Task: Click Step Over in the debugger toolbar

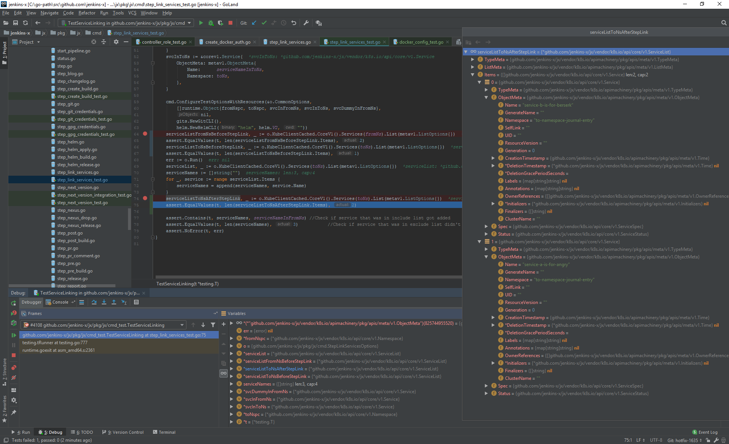Action: tap(94, 302)
